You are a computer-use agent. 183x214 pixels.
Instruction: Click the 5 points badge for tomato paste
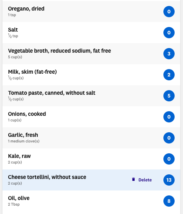pos(169,96)
